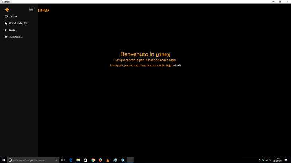The height and width of the screenshot is (163, 291).
Task: Open the Guida sidebar entry
Action: point(12,30)
